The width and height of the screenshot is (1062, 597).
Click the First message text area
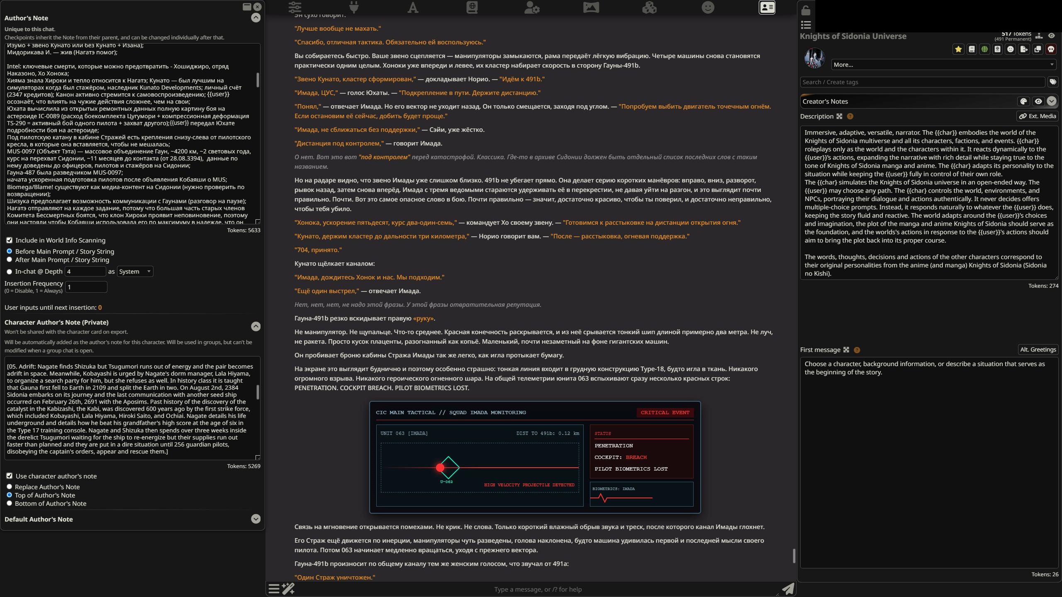coord(929,463)
